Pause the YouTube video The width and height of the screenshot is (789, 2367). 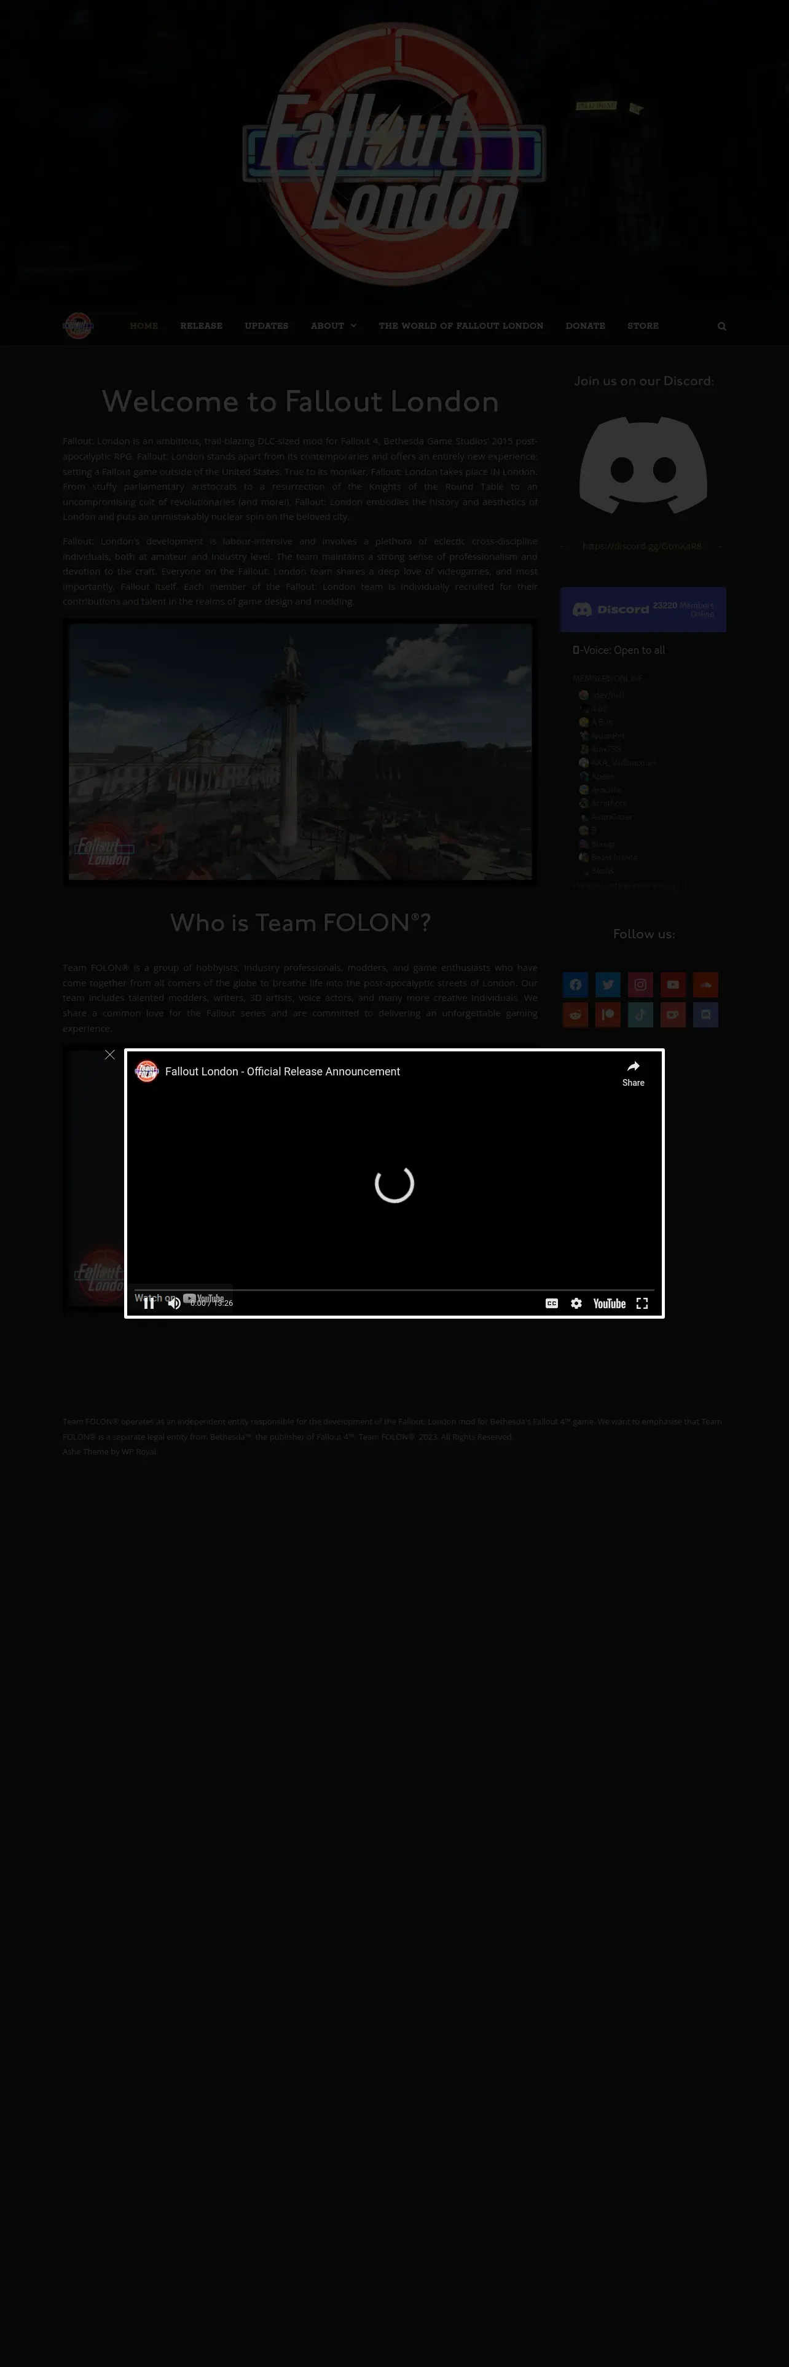pos(149,1303)
